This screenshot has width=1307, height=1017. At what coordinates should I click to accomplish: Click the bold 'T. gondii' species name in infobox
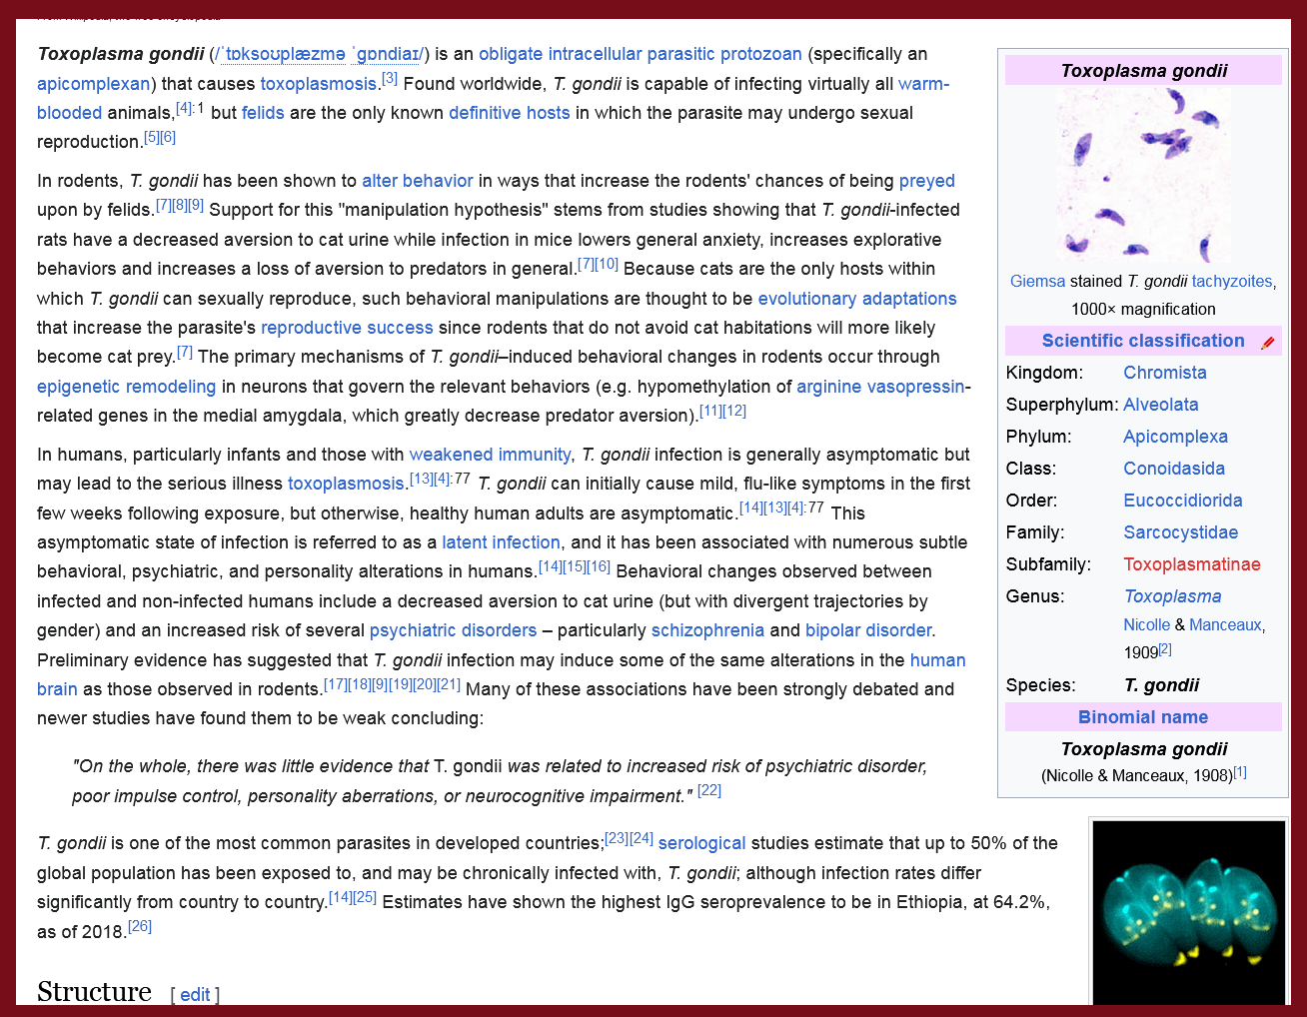(1161, 685)
